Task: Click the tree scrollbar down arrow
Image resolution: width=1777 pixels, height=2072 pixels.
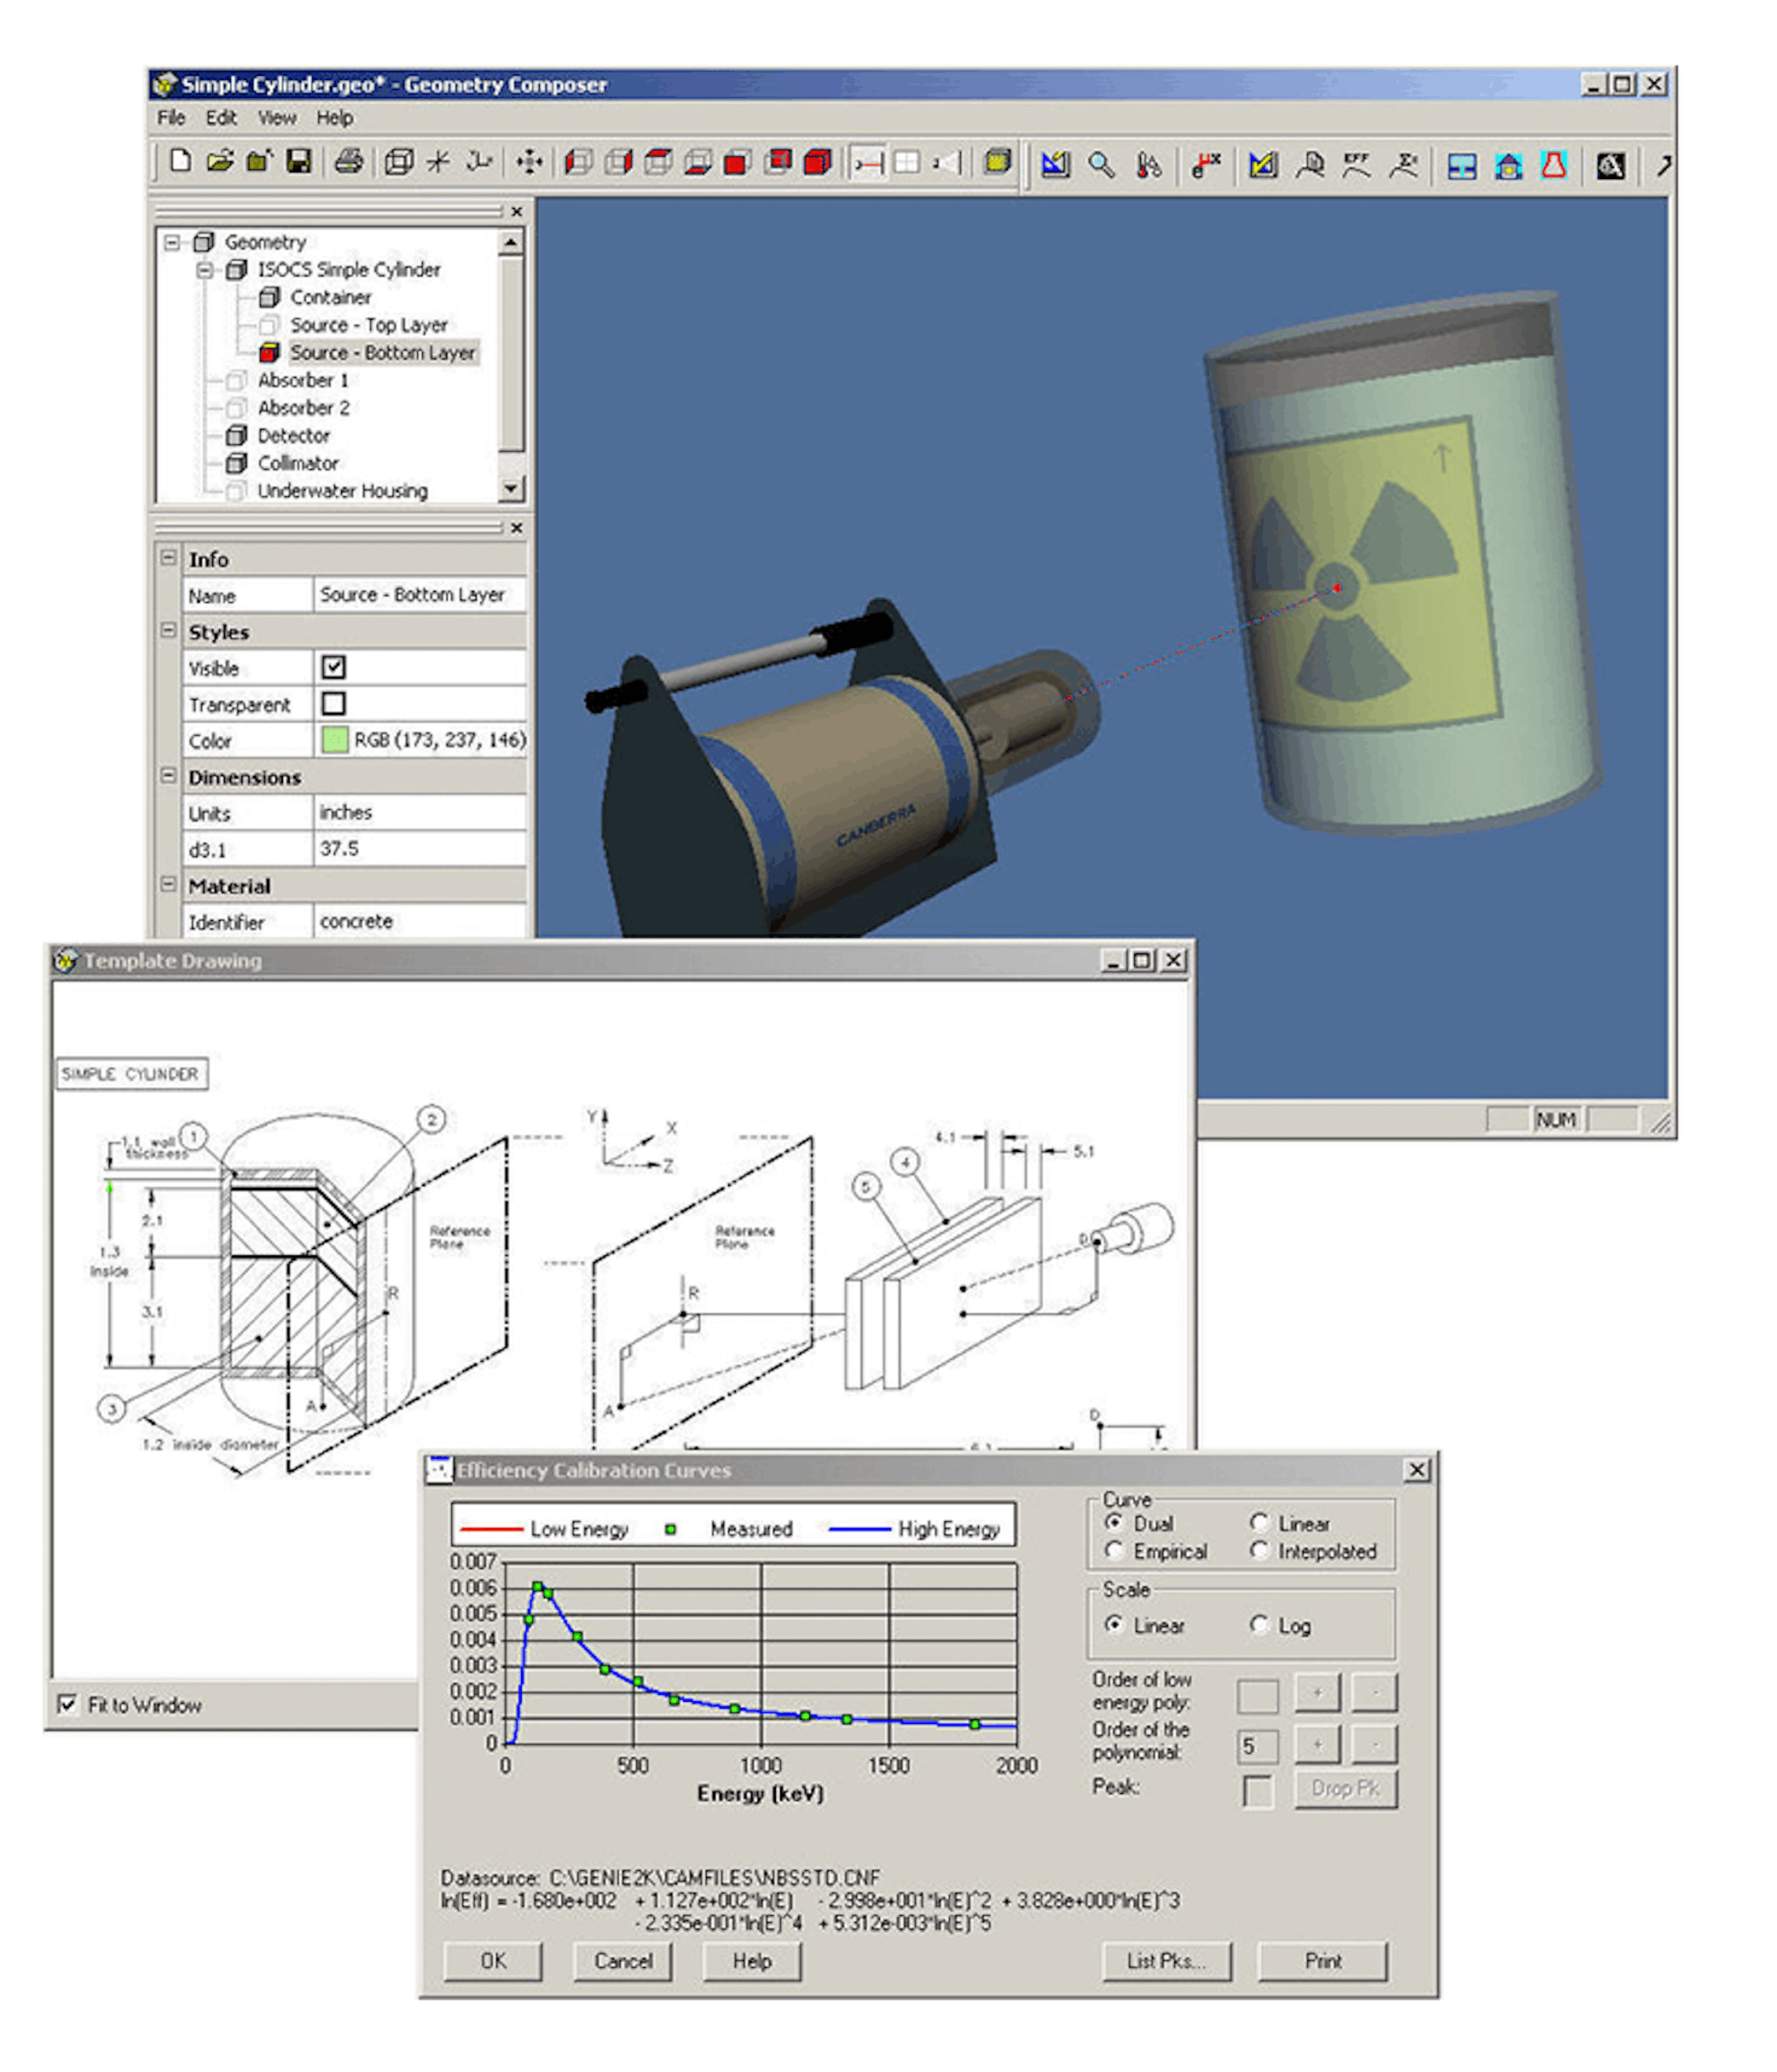Action: 511,489
